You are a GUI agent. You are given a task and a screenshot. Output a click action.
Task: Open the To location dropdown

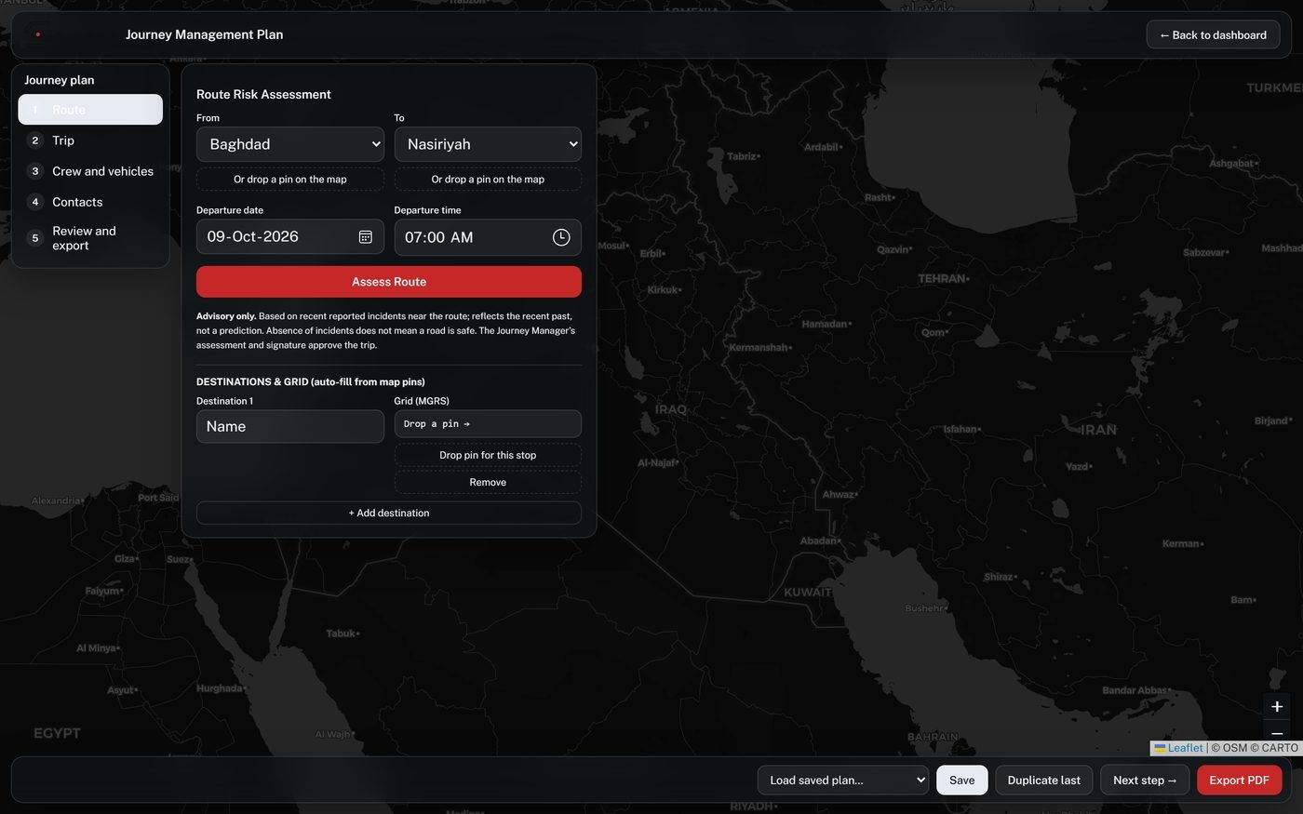[x=488, y=144]
